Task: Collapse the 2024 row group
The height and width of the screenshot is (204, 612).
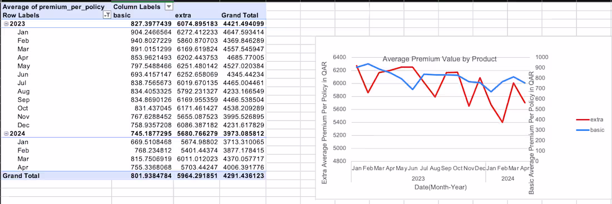Action: 6,134
